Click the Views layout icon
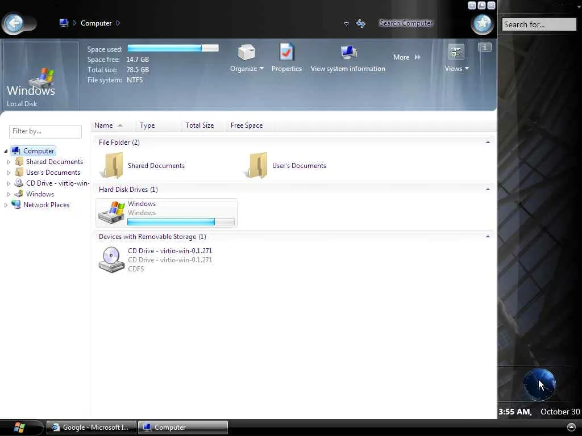This screenshot has height=436, width=582. tap(456, 52)
